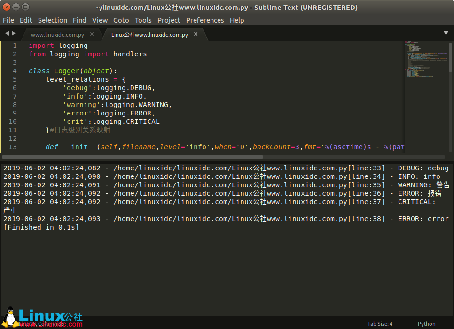Screen dimensions: 454x329
Task: Open the View menu
Action: tap(100, 20)
